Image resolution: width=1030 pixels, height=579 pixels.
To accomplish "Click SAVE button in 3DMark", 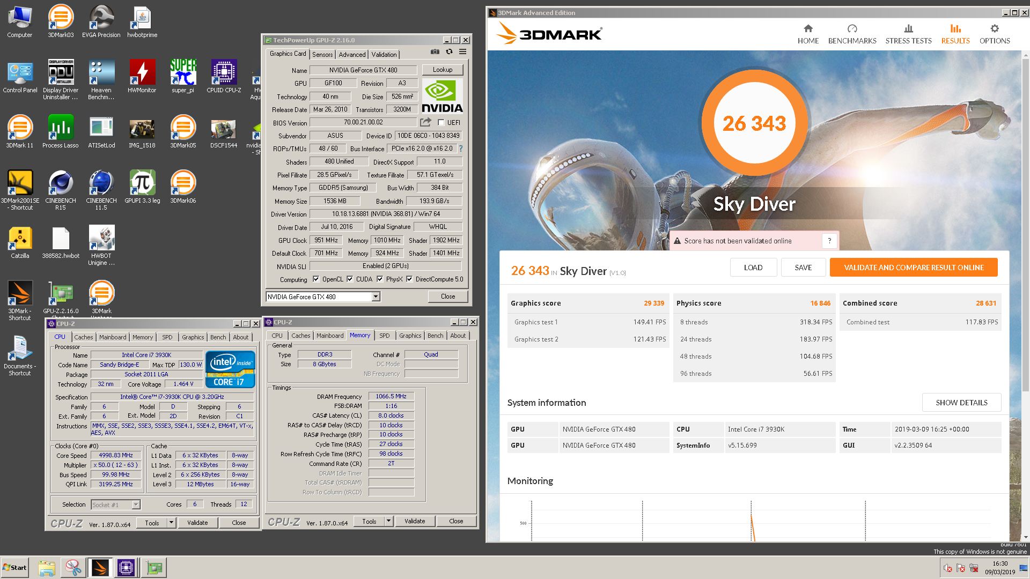I will click(x=803, y=268).
